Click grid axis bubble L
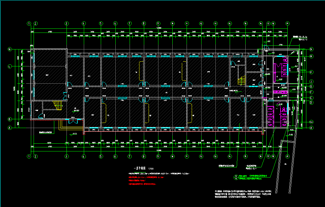The height and width of the screenshot is (207, 325). pos(9,66)
